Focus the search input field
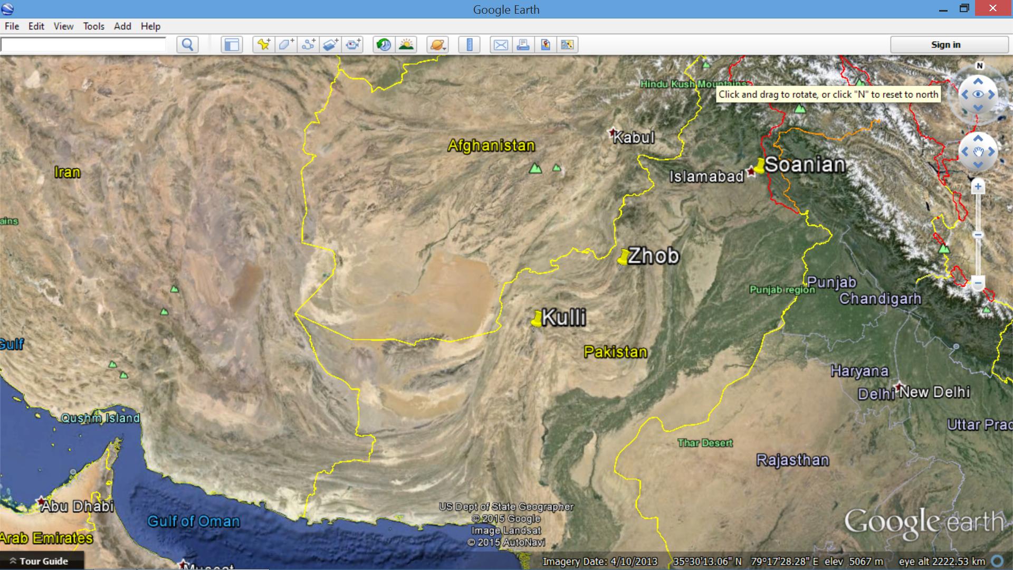1013x570 pixels. pos(83,45)
